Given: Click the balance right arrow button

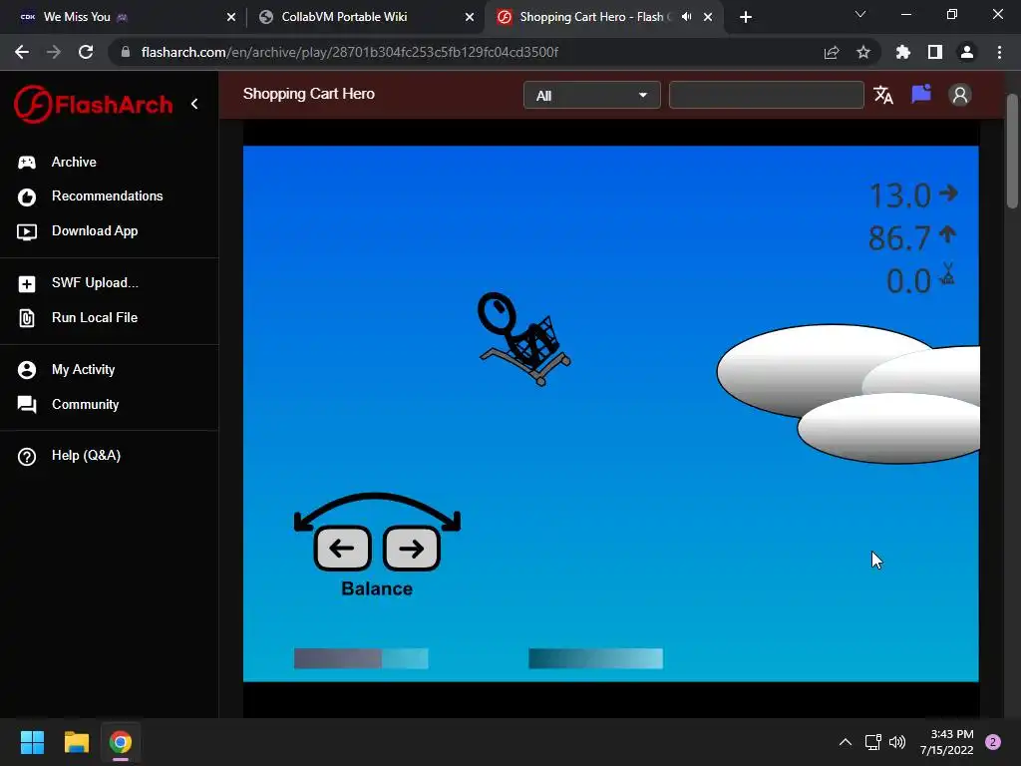Looking at the screenshot, I should (412, 549).
